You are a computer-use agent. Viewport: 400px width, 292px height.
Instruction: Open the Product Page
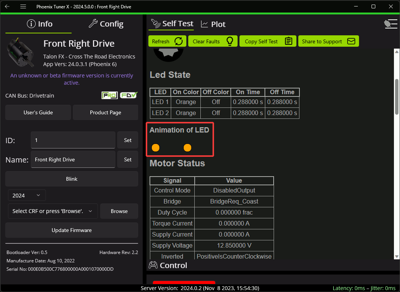pos(106,112)
